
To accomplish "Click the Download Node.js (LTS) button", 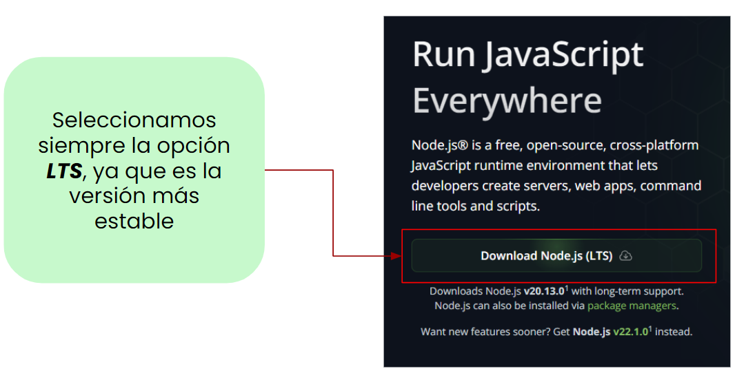I will click(x=556, y=255).
